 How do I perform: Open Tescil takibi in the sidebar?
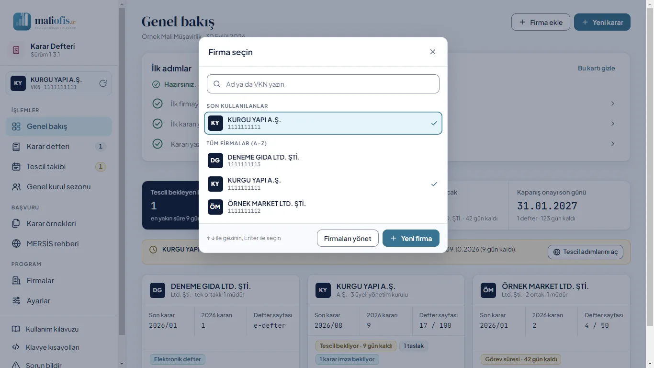click(59, 167)
